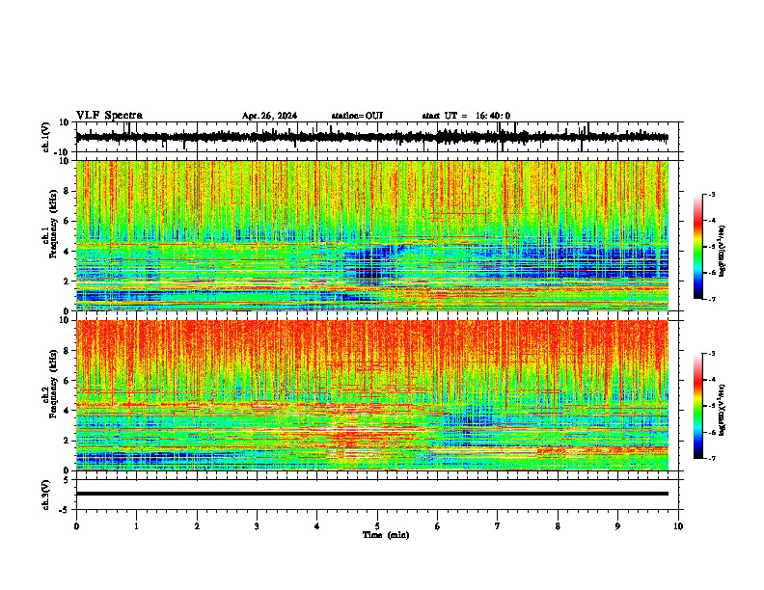Click the time-axis tick label "1"
This screenshot has width=764, height=590.
(x=136, y=526)
